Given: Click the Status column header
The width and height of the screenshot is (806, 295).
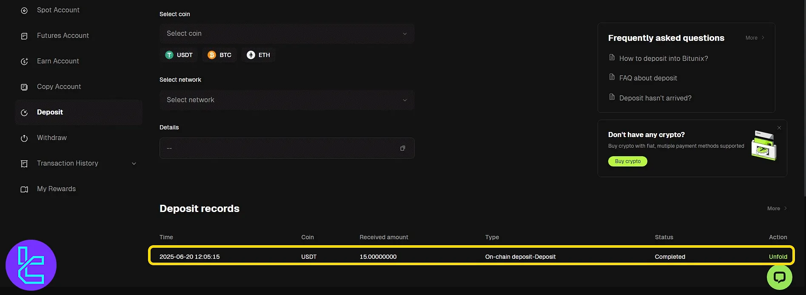Looking at the screenshot, I should click(x=664, y=237).
